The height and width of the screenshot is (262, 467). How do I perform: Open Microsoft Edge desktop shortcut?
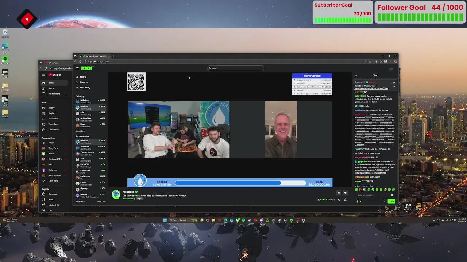point(5,47)
